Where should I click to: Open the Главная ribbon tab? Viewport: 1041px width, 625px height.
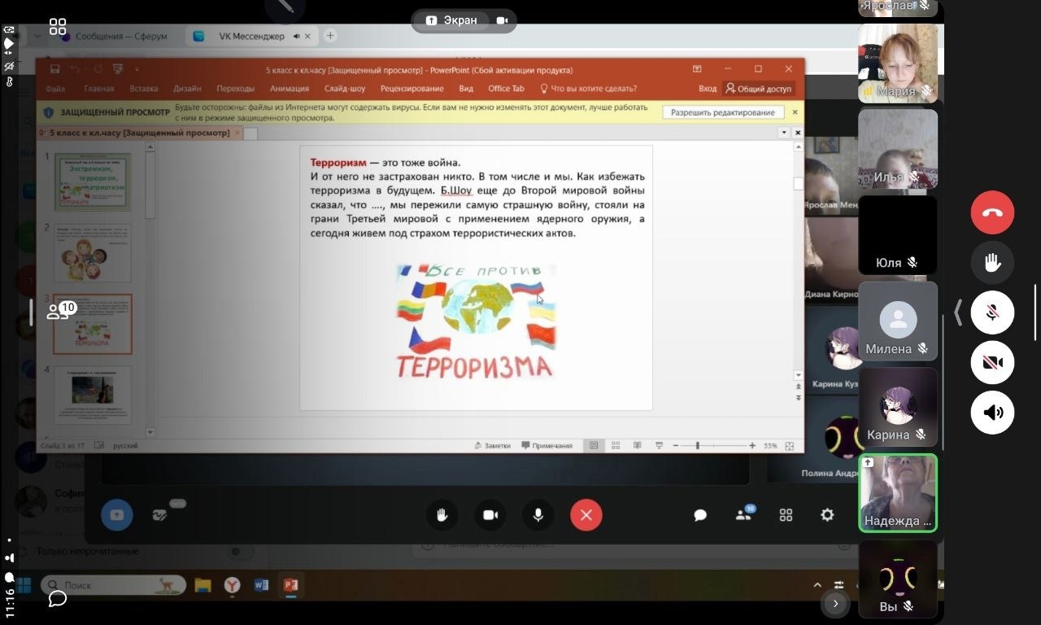point(99,89)
